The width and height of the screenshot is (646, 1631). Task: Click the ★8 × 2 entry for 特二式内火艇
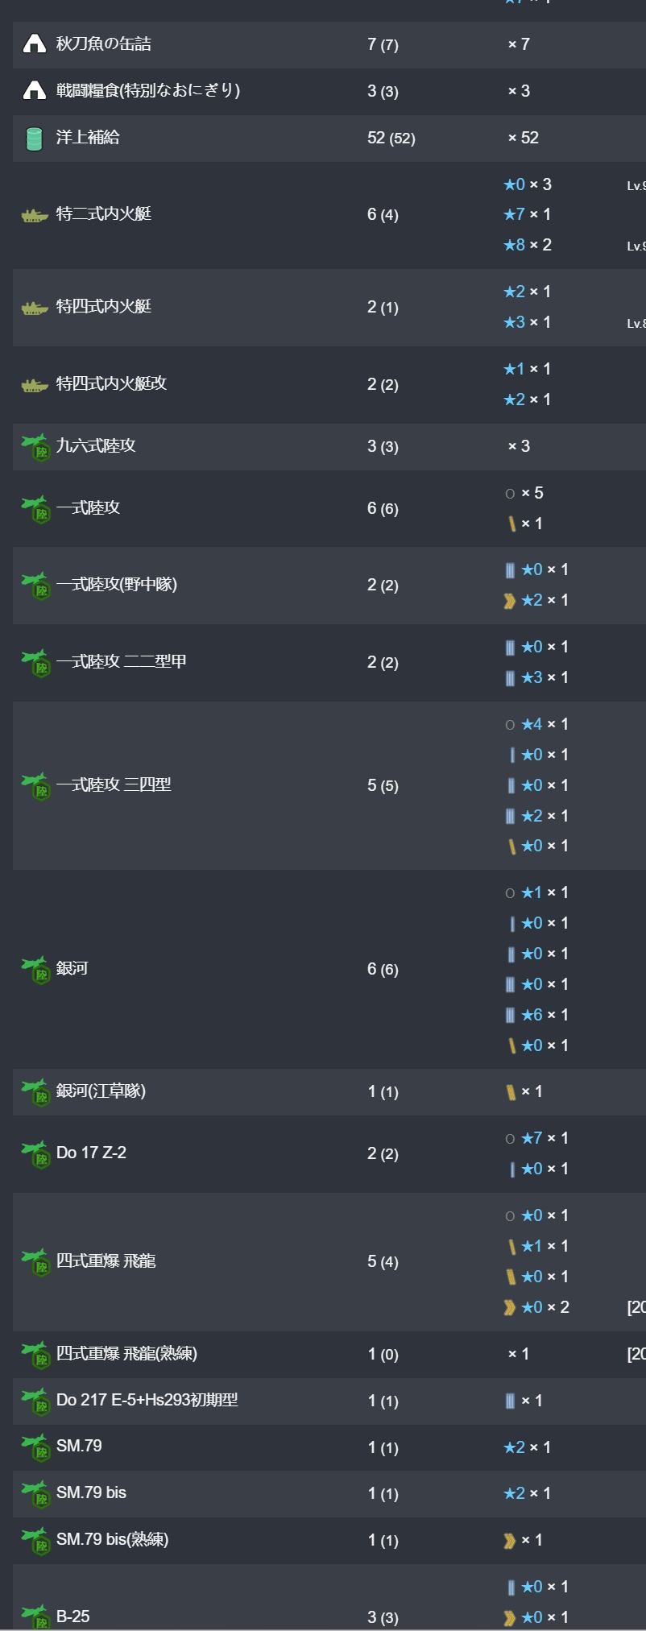pyautogui.click(x=528, y=245)
